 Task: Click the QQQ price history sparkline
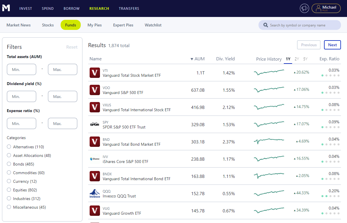click(269, 193)
